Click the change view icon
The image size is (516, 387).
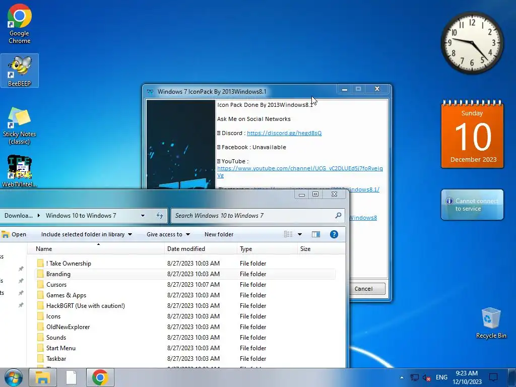coord(288,234)
